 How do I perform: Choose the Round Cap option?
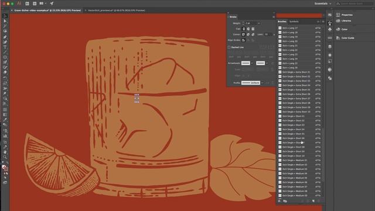248,29
